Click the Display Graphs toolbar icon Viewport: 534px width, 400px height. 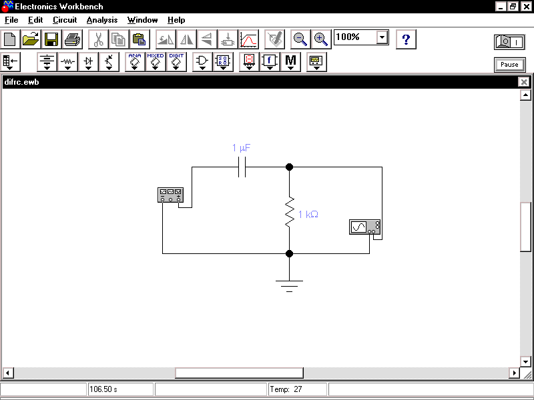point(249,39)
